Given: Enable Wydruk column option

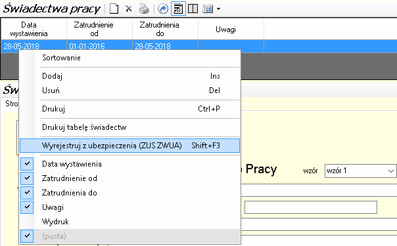Looking at the screenshot, I should point(129,222).
